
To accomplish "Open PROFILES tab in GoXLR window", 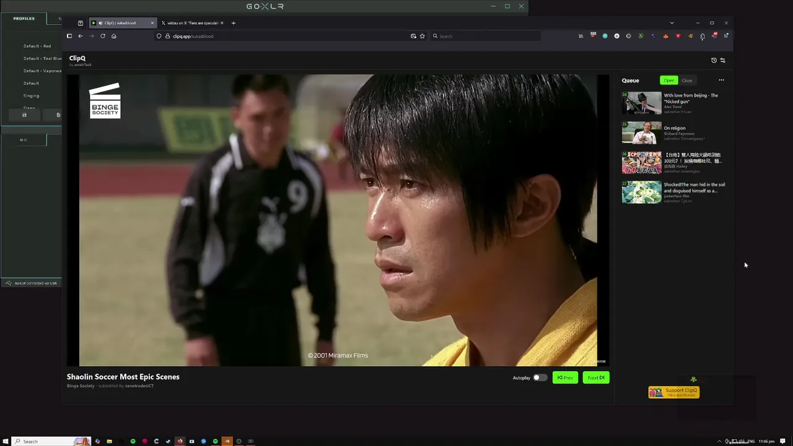I will (x=24, y=19).
